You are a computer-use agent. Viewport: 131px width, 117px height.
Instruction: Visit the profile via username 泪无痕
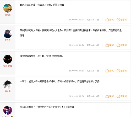8,15
